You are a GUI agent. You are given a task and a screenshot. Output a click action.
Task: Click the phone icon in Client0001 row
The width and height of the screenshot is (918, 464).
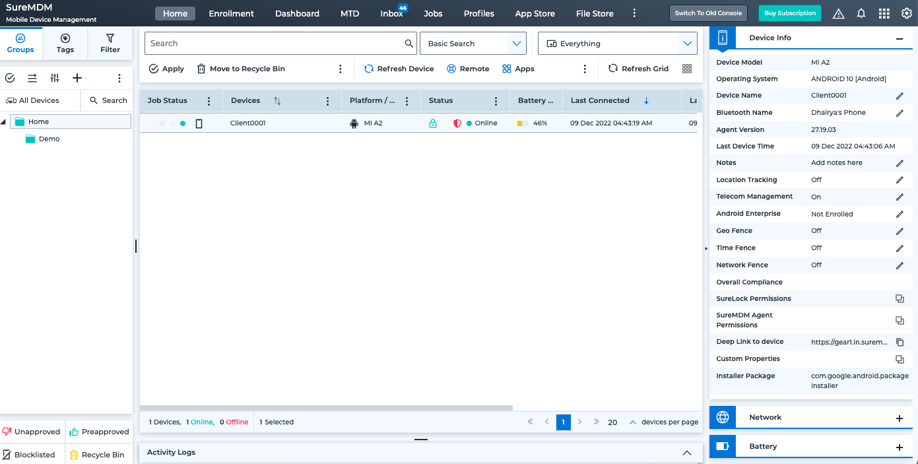[199, 123]
